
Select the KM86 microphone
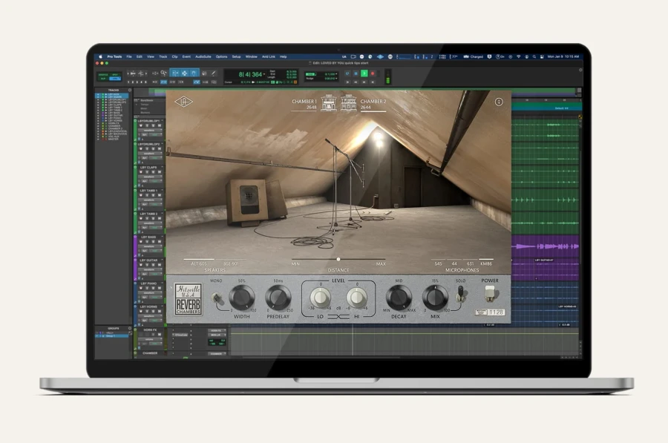tap(486, 263)
